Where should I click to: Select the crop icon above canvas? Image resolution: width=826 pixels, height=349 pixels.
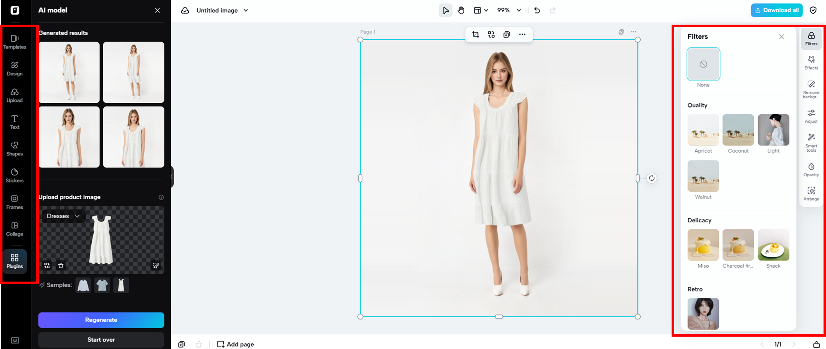pos(476,35)
